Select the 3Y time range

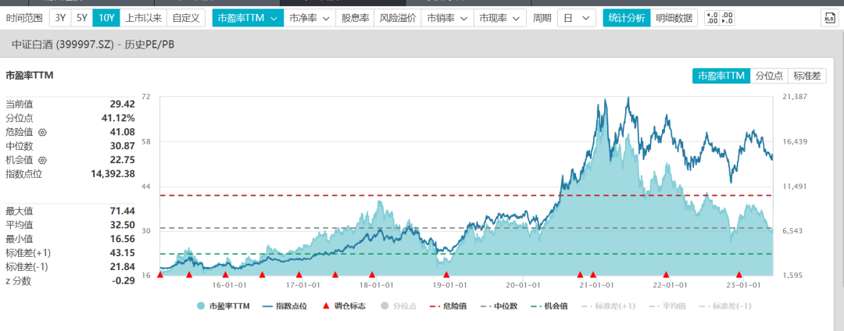pyautogui.click(x=59, y=18)
